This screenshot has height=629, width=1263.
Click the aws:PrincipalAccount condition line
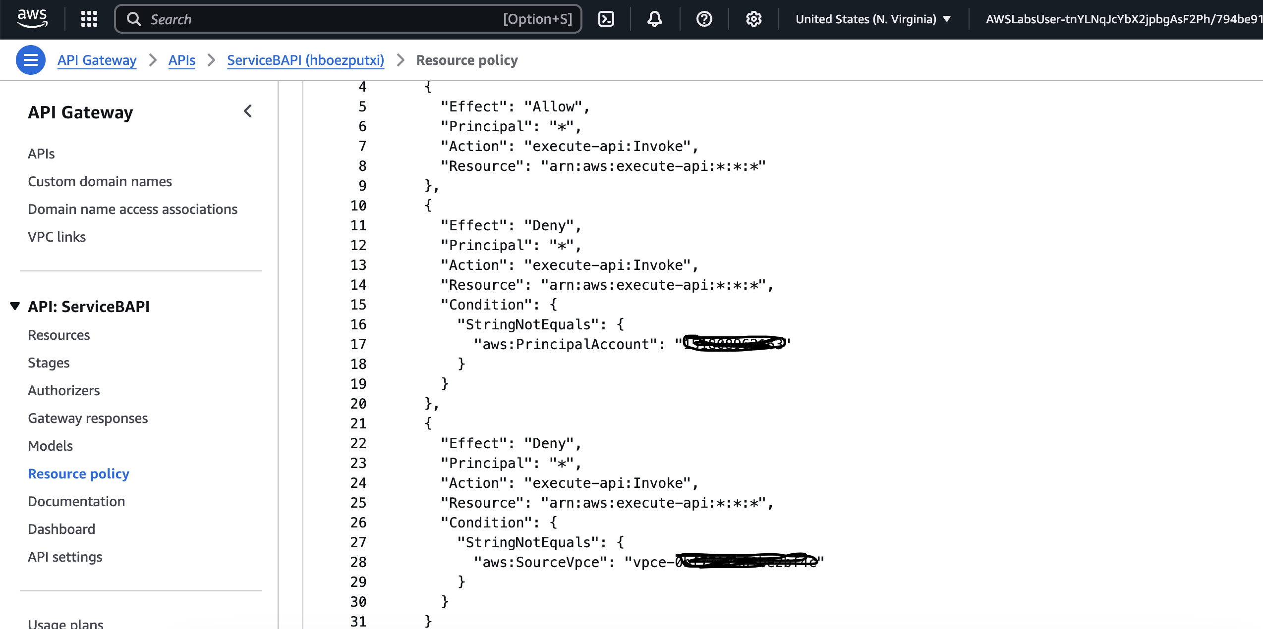click(x=632, y=344)
